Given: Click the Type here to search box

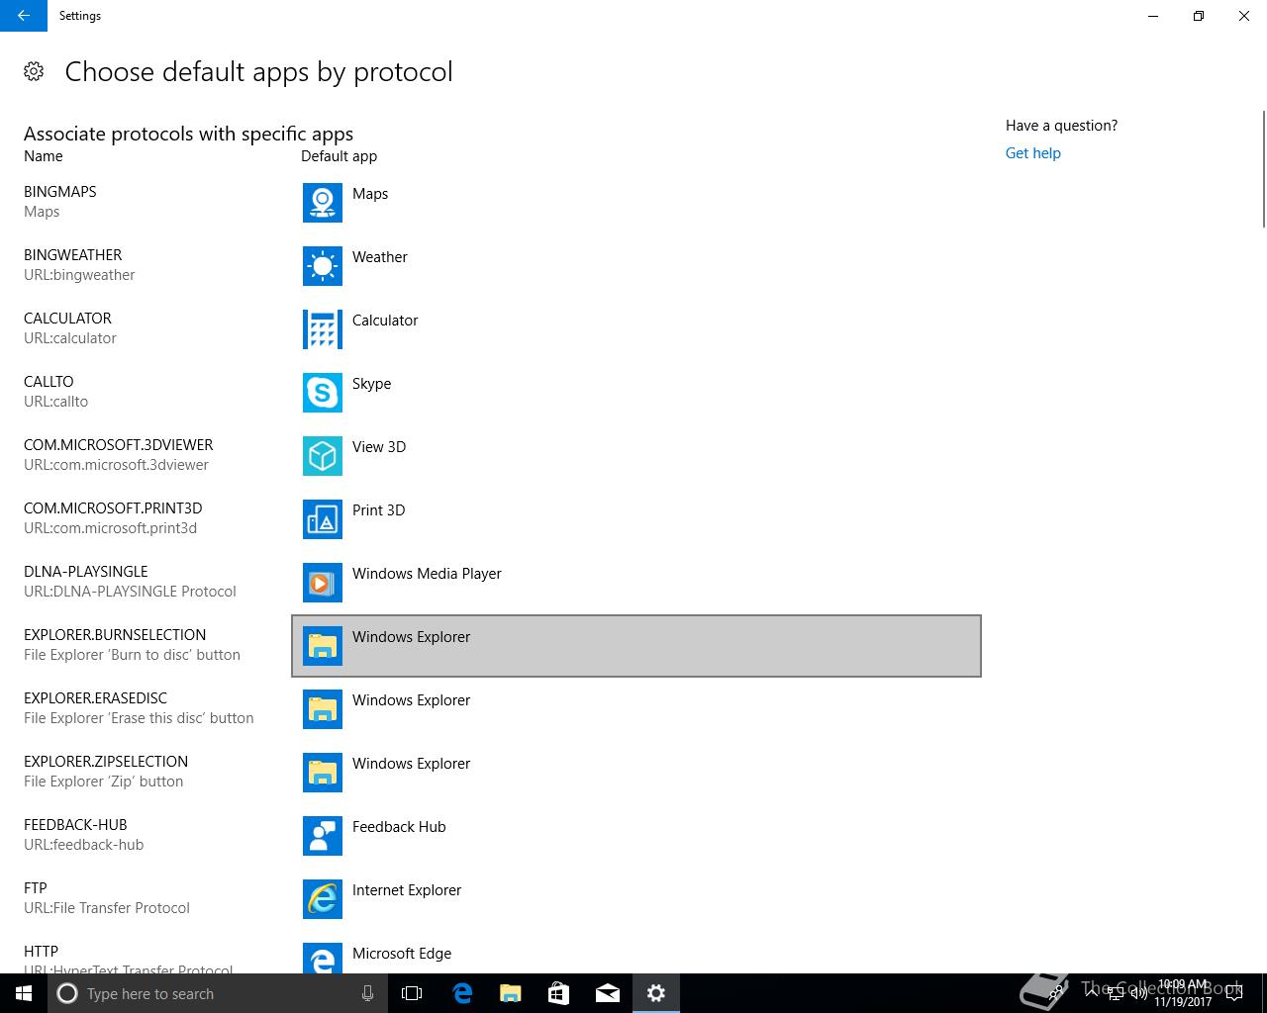Looking at the screenshot, I should (x=218, y=993).
